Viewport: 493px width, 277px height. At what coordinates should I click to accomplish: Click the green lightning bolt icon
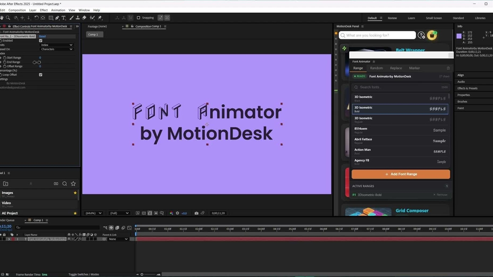[x=344, y=48]
